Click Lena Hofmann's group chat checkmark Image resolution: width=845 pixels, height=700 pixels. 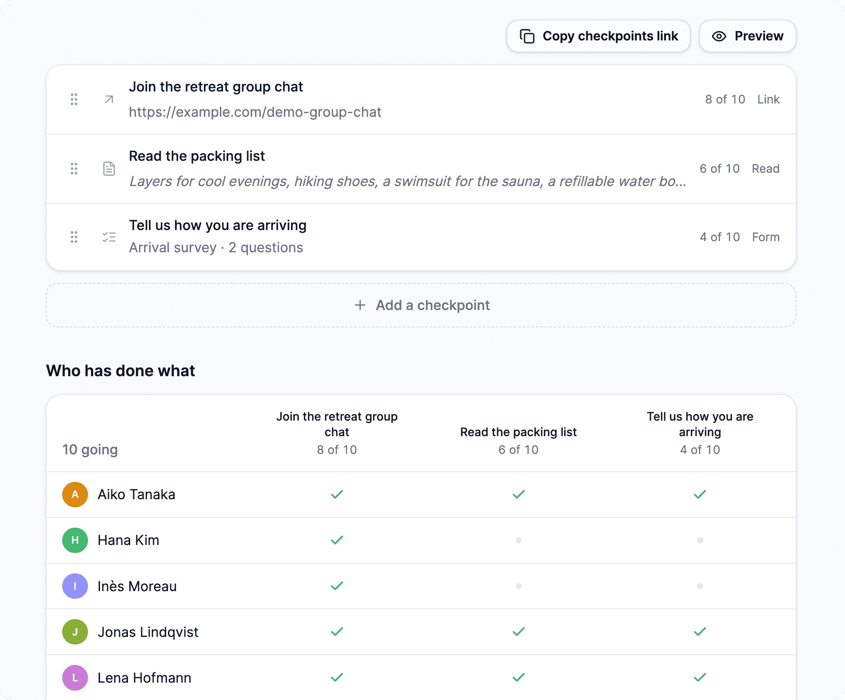pos(337,677)
